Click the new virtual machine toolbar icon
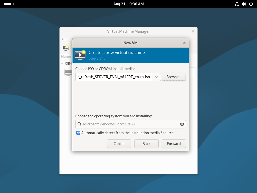The image size is (257, 193). [66, 48]
